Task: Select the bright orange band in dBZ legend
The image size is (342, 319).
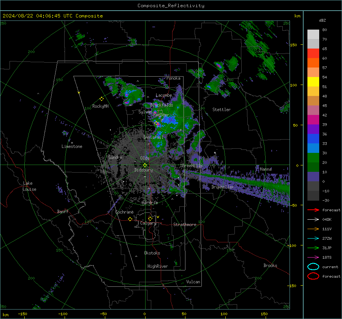Action: pos(313,63)
